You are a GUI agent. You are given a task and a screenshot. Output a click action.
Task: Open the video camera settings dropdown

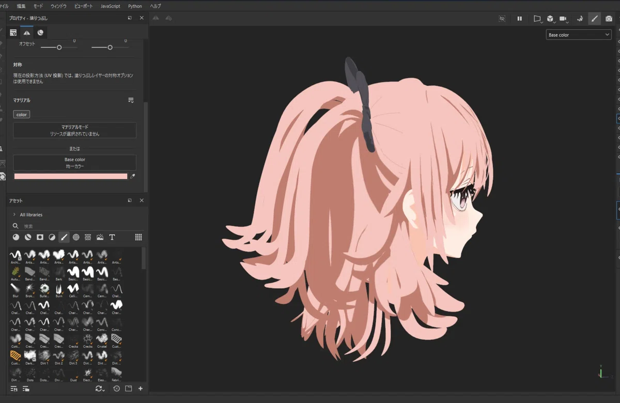click(564, 19)
